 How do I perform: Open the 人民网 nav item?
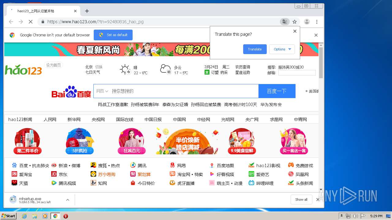pos(50,119)
